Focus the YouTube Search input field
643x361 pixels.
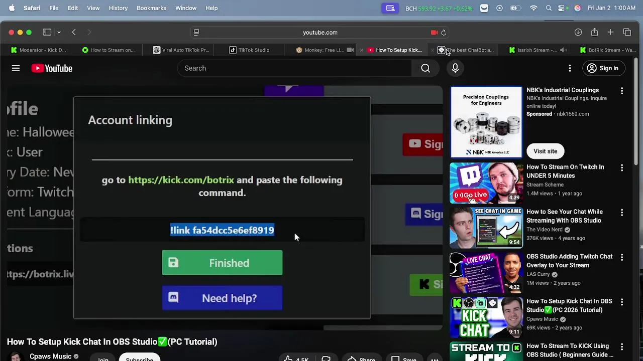(295, 68)
